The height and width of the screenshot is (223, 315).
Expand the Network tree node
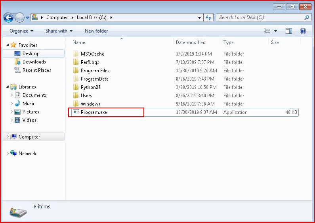(x=8, y=154)
